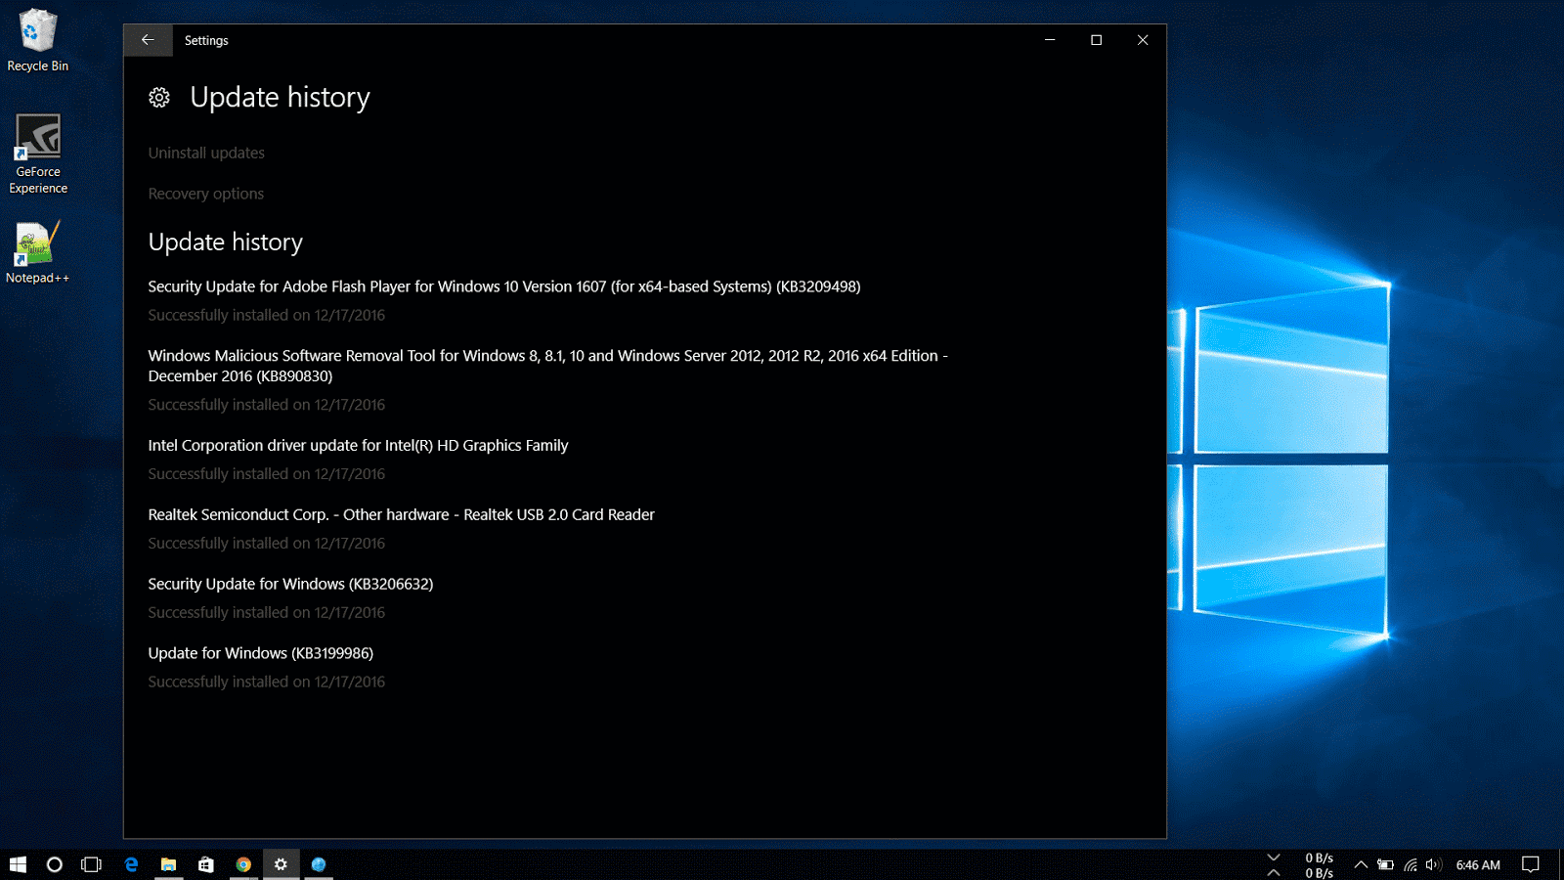This screenshot has width=1564, height=880.
Task: Open Recovery options link
Action: click(x=206, y=194)
